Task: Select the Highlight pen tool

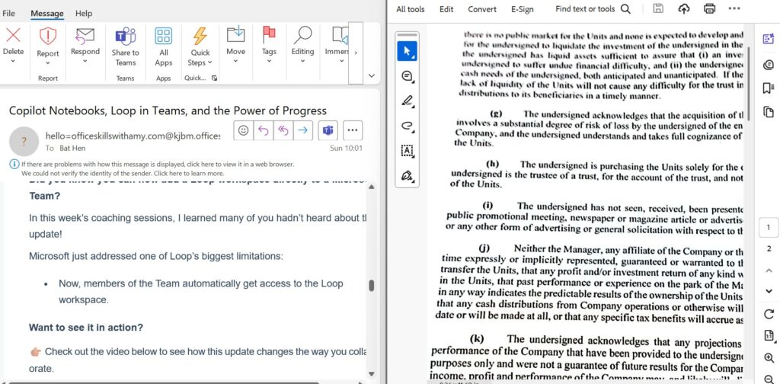Action: [408, 101]
